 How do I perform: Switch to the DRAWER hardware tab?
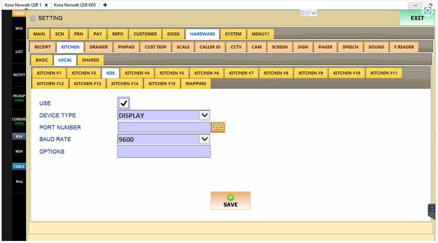pos(99,47)
